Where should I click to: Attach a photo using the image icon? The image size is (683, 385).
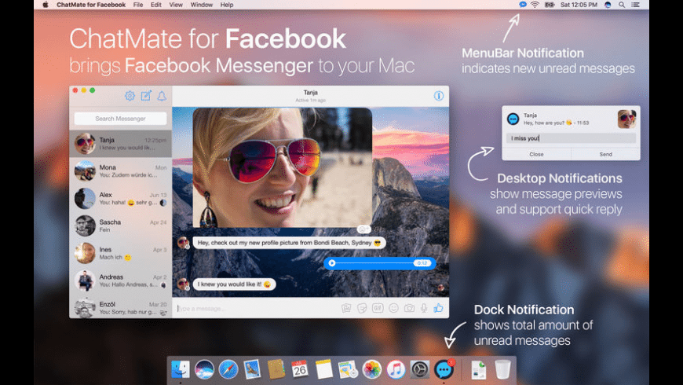click(346, 308)
